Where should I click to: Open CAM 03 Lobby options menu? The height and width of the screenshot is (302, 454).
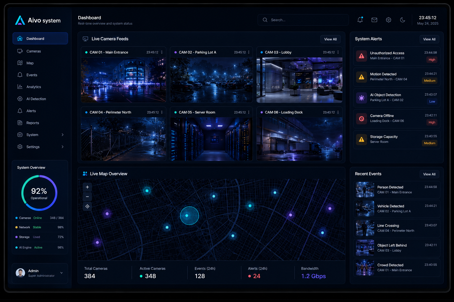[x=338, y=52]
